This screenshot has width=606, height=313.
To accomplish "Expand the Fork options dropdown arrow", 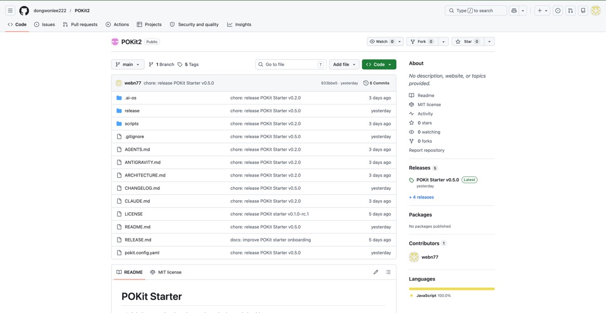I will [443, 42].
